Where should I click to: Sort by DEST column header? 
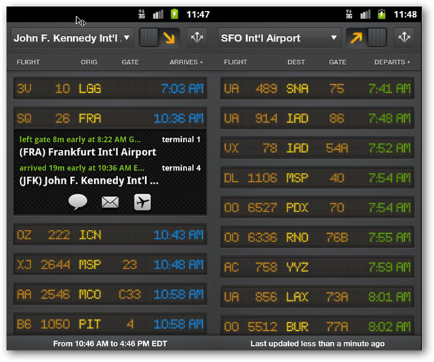[296, 62]
